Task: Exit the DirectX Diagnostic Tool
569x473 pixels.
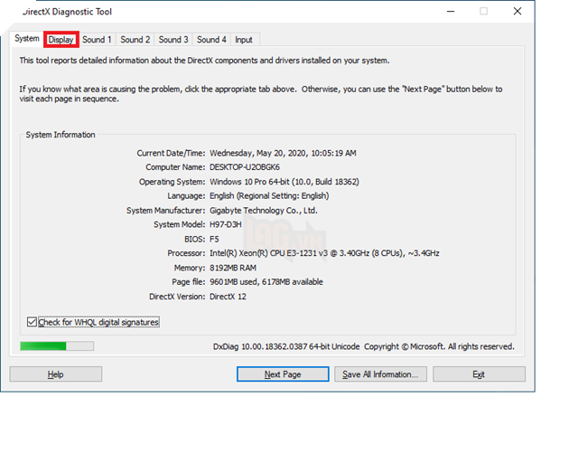Action: tap(479, 374)
